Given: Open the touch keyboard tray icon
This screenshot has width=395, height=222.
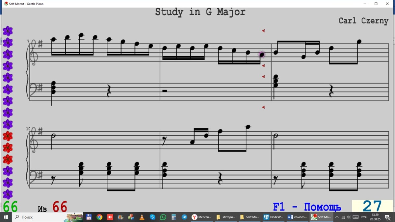Looking at the screenshot, I should tap(355, 217).
